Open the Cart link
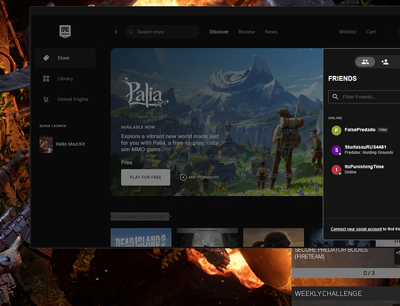 pyautogui.click(x=371, y=32)
